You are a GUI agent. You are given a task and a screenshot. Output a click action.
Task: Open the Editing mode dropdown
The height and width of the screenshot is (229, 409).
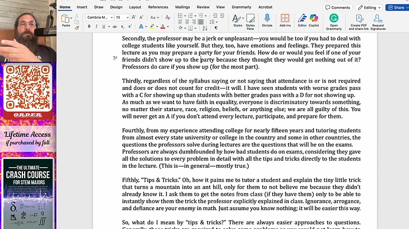click(x=369, y=7)
